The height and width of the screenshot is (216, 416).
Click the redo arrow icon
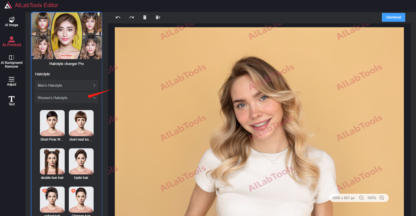pos(132,17)
